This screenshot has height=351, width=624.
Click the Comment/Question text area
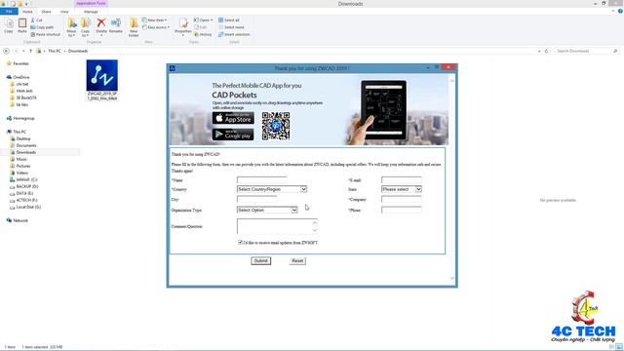click(x=277, y=226)
